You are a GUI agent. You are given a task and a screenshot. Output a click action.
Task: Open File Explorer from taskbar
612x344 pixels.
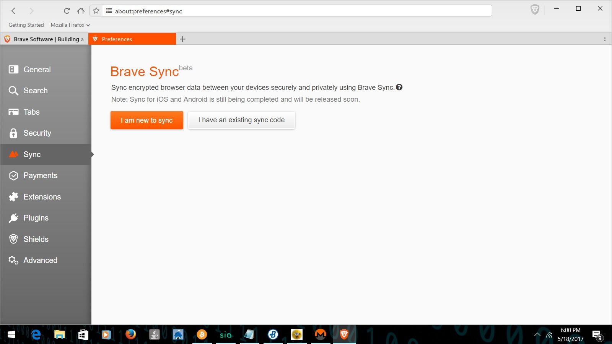tap(59, 334)
